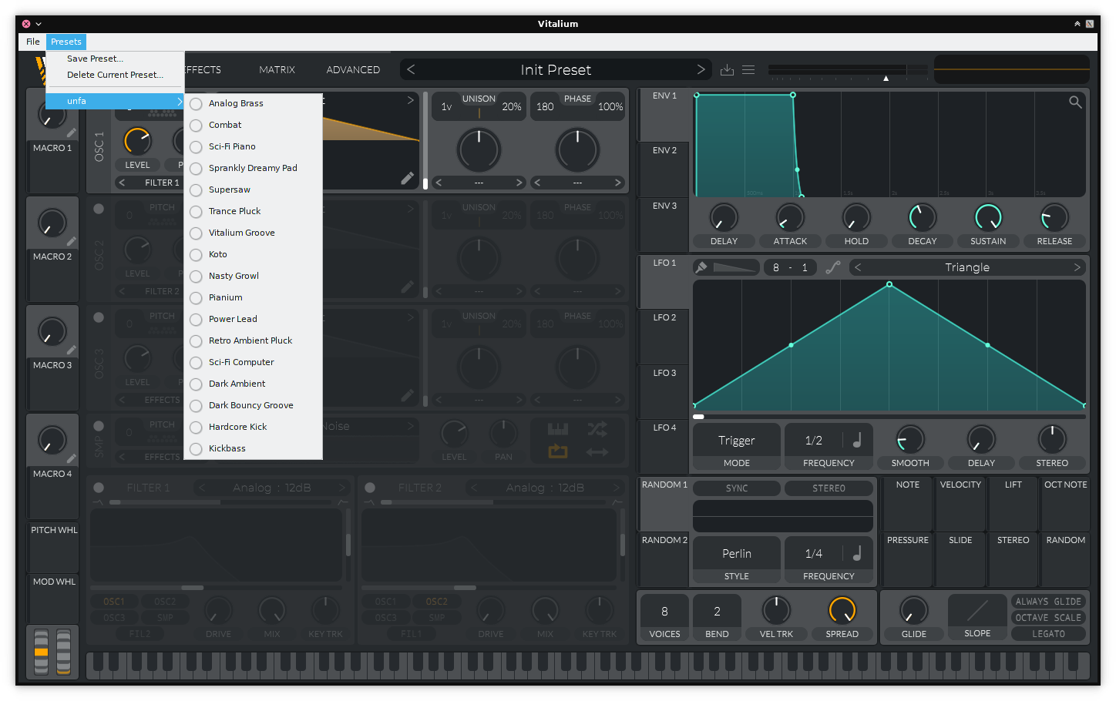
Task: Click the pencil icon beside Macro 2
Action: [71, 242]
